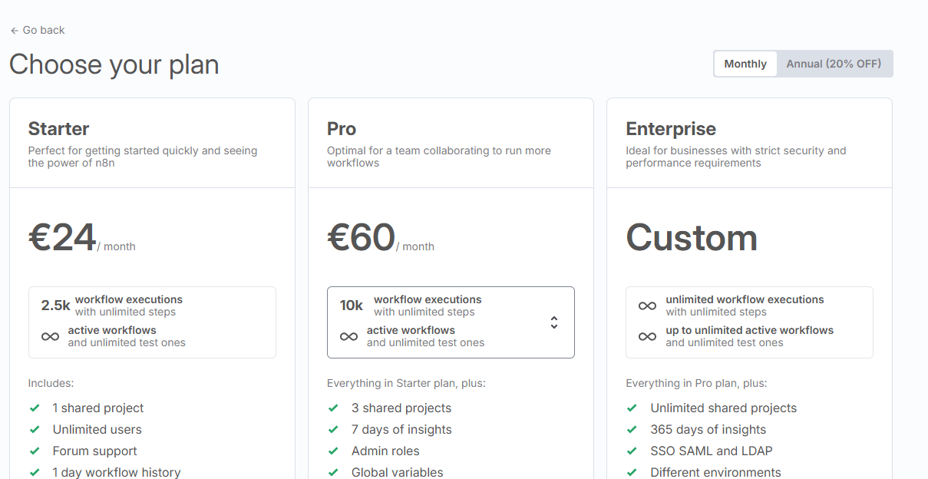Click the checkmark beside 365 days of insights
The height and width of the screenshot is (479, 928).
click(632, 430)
